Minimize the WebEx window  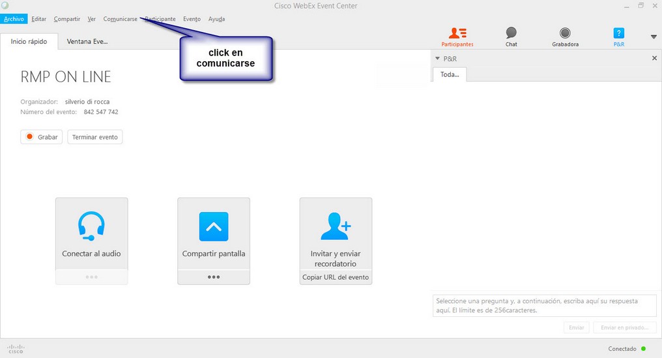[x=627, y=6]
